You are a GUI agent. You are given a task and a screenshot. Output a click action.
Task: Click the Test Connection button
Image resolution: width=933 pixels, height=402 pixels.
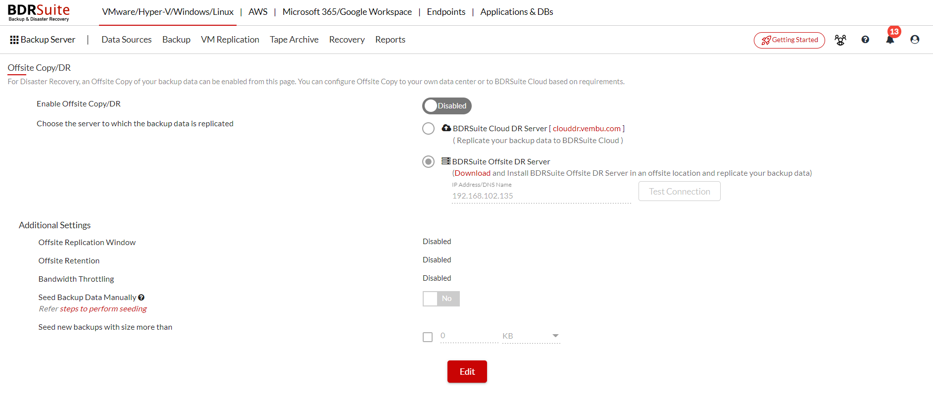tap(680, 192)
